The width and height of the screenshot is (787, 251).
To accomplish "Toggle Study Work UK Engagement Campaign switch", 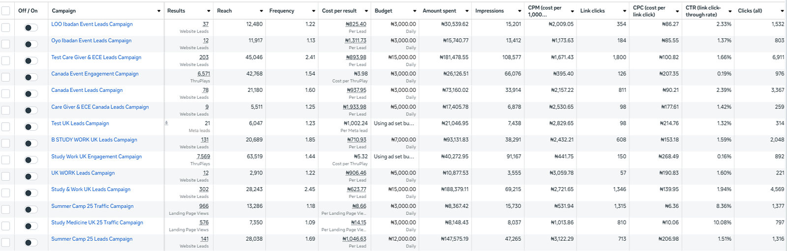I will [x=30, y=160].
